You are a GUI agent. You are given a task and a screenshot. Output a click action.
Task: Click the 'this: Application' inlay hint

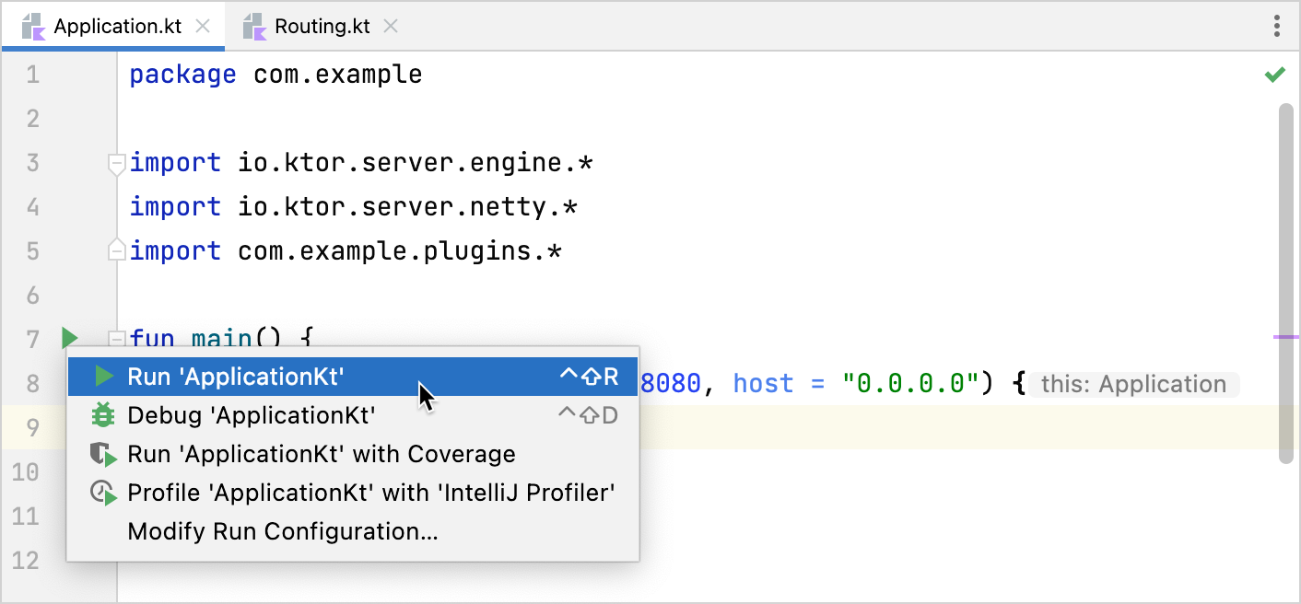[1135, 383]
